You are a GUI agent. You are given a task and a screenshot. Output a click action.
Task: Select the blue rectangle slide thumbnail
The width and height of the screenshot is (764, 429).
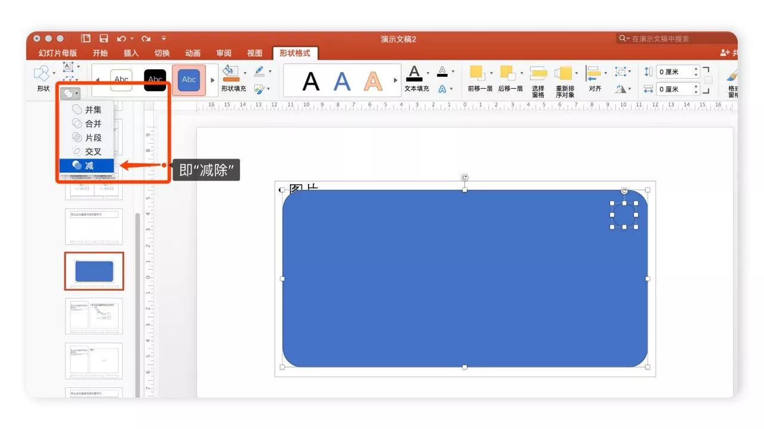94,271
